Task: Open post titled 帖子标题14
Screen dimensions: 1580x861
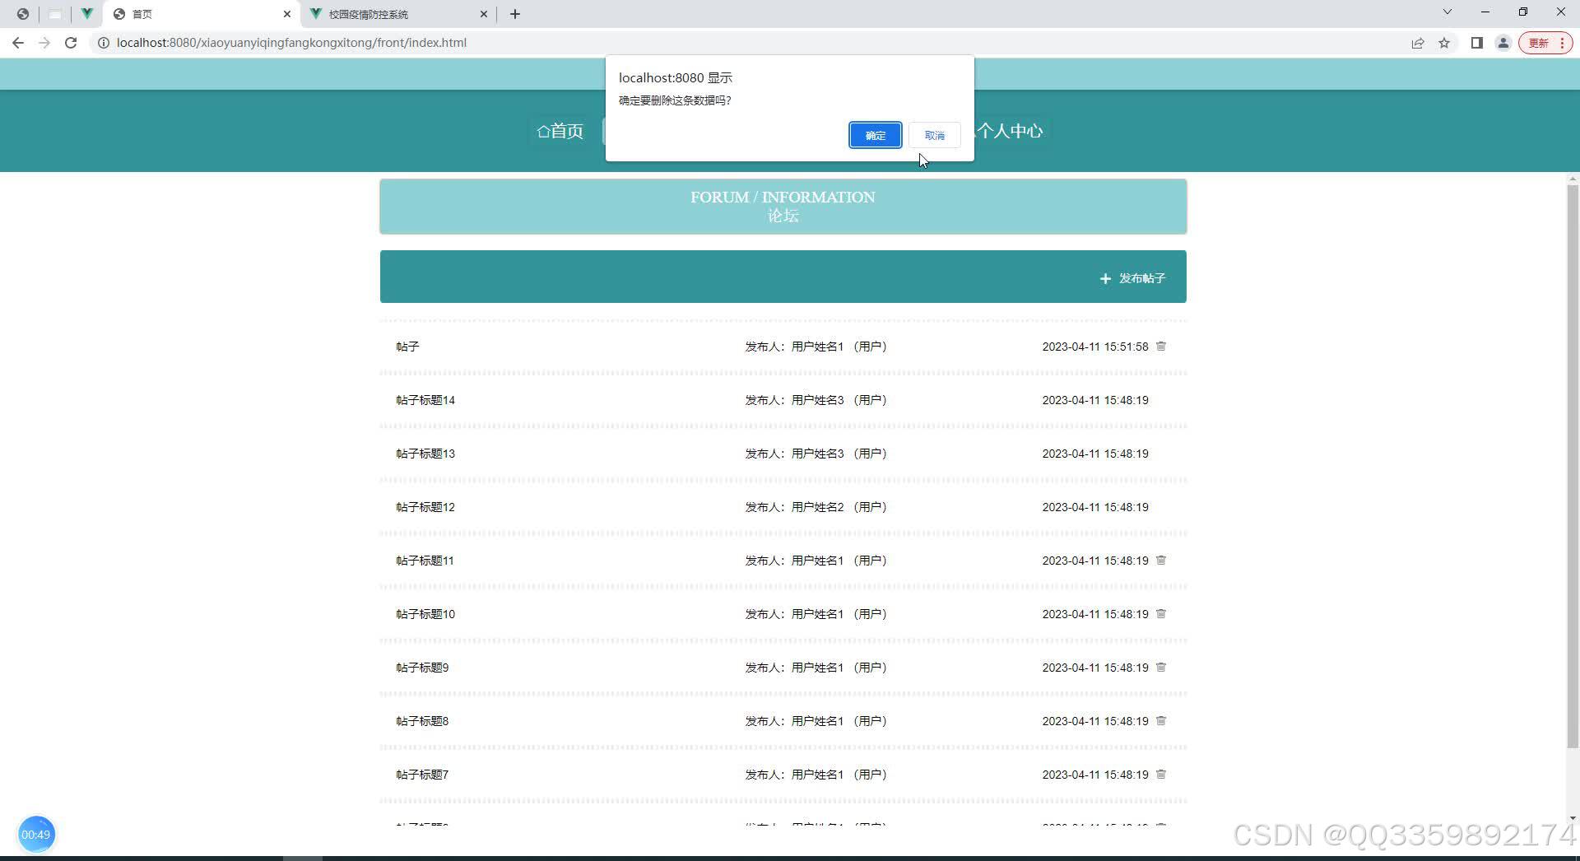Action: coord(425,400)
